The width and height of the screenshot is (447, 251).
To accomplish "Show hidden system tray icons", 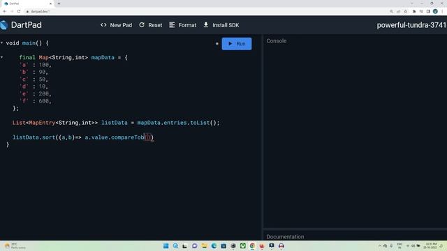I will tap(380, 245).
